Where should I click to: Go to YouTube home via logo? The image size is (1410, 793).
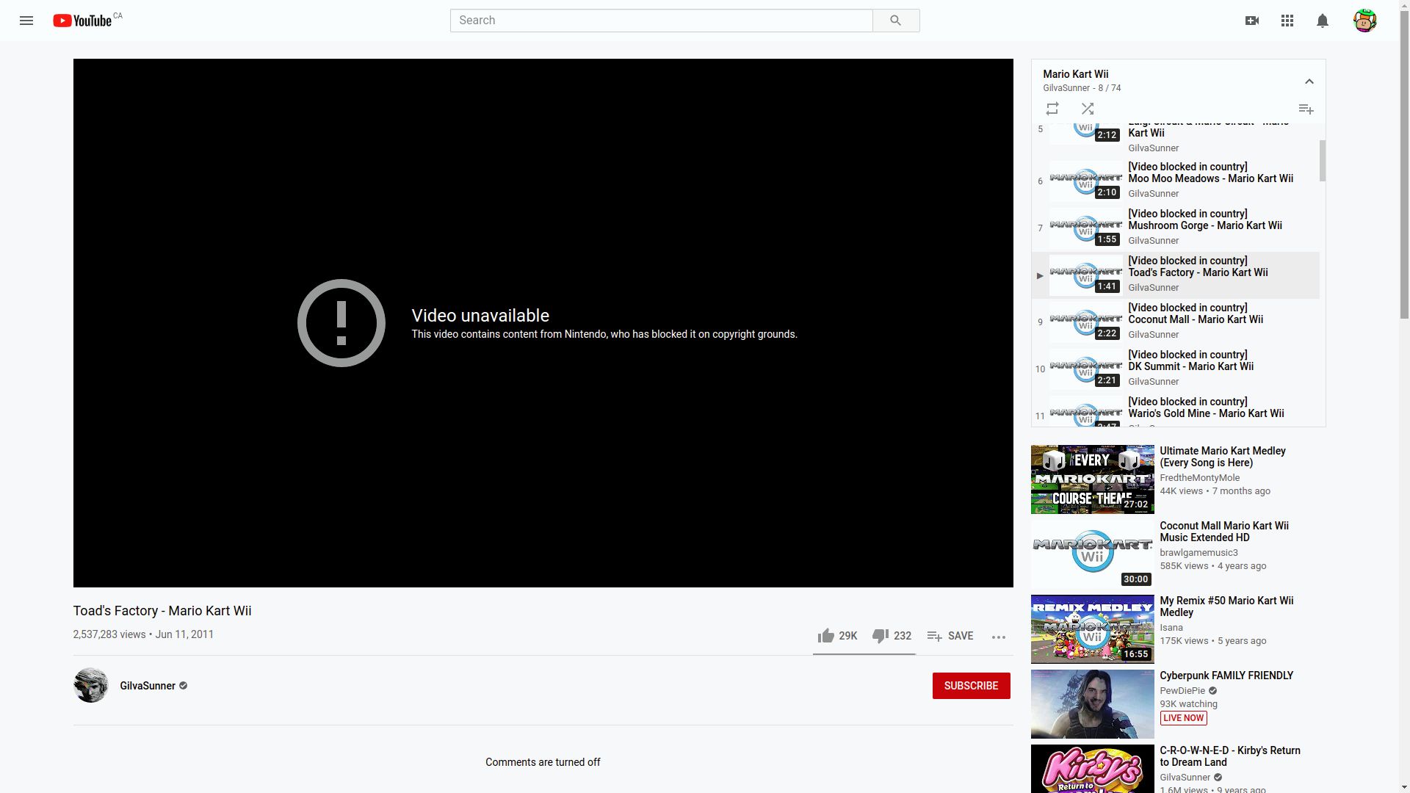click(82, 21)
